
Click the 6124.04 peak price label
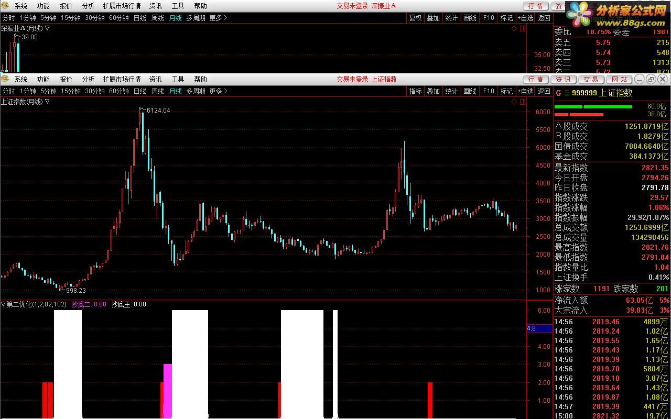point(158,111)
